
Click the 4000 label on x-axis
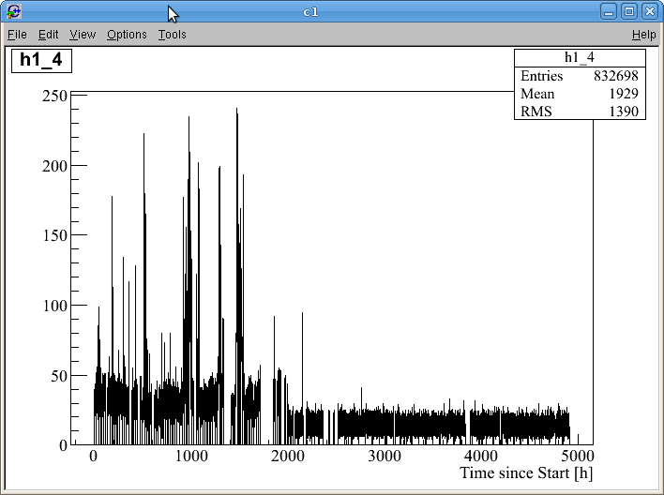pyautogui.click(x=481, y=456)
